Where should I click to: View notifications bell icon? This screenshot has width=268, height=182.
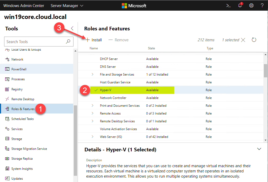(240, 5)
